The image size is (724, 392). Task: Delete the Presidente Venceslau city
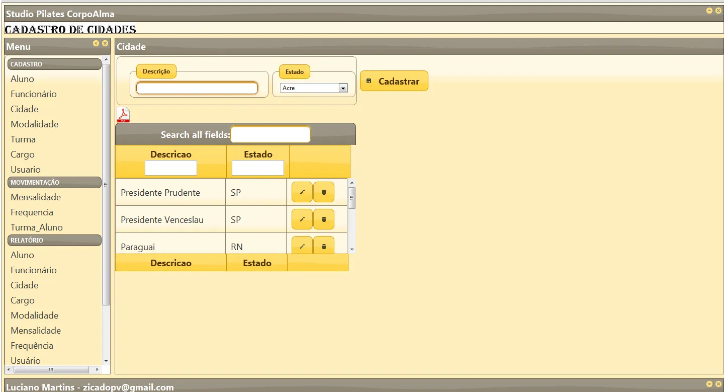point(324,219)
